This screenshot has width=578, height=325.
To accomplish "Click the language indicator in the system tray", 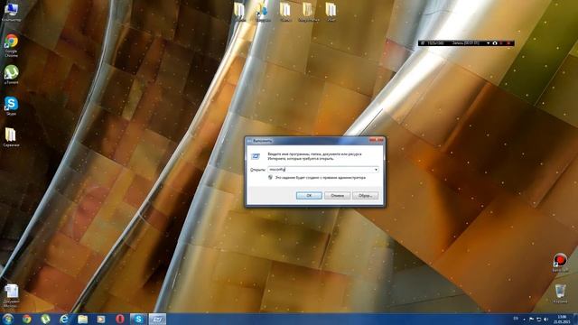I will click(516, 319).
